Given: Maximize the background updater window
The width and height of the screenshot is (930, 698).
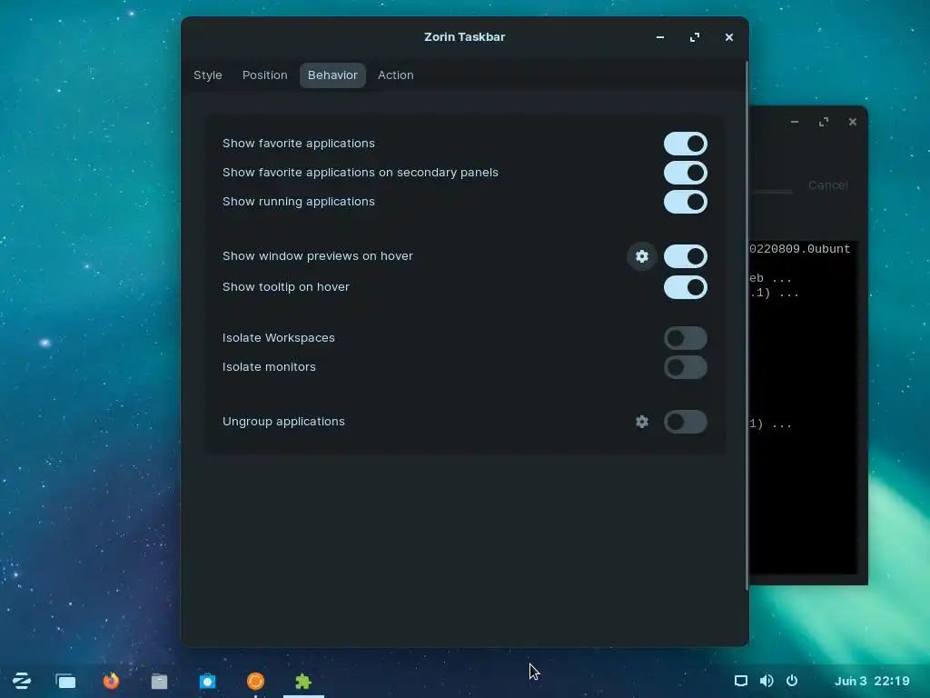Looking at the screenshot, I should coord(824,122).
